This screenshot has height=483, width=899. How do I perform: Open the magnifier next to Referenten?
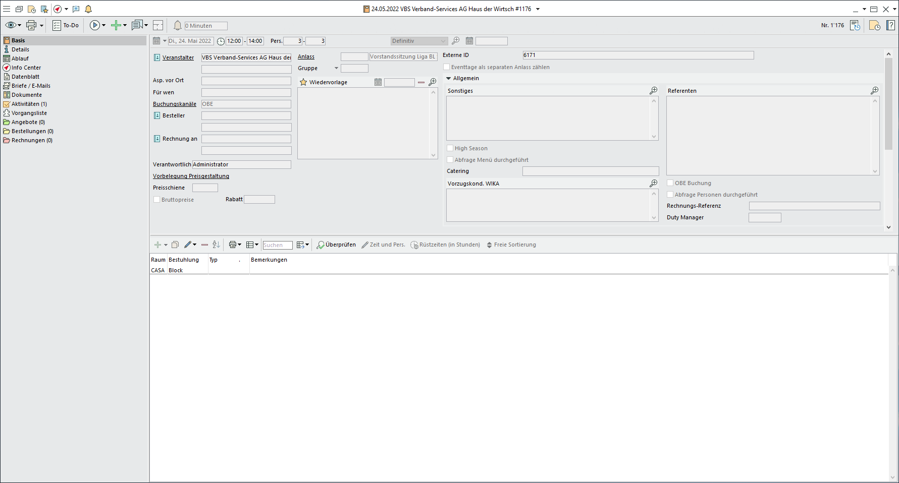pos(874,91)
